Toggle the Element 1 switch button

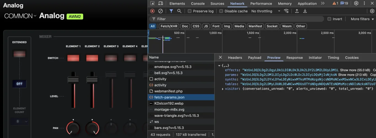(73, 58)
